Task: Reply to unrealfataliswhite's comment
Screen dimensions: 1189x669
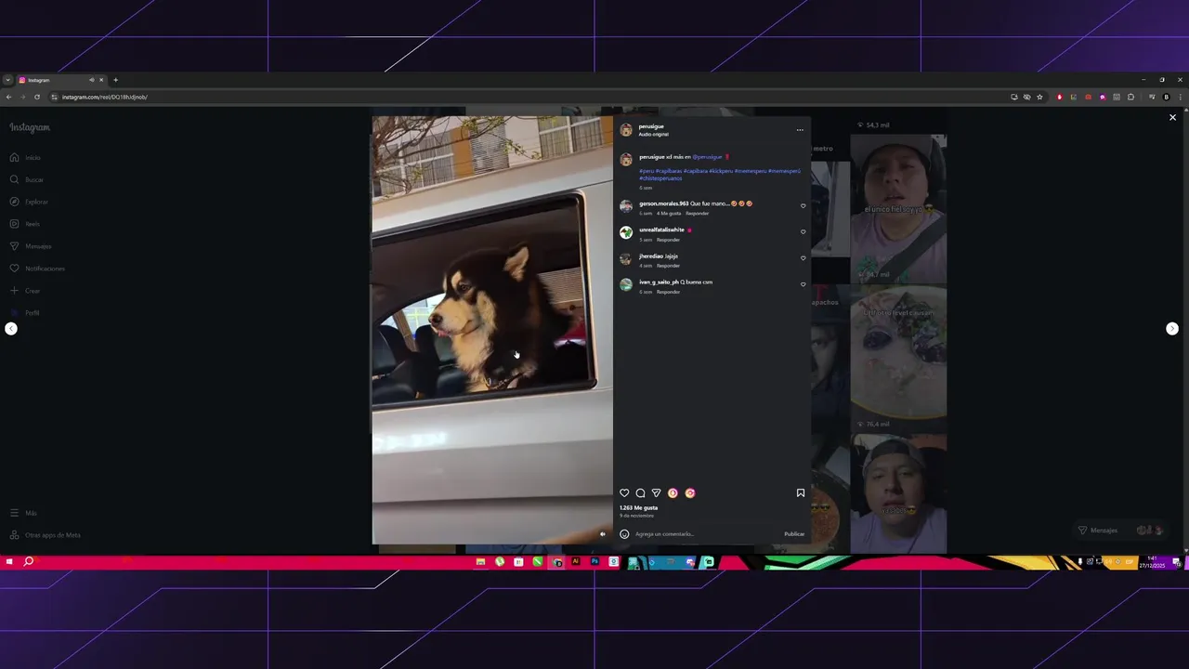Action: (668, 240)
